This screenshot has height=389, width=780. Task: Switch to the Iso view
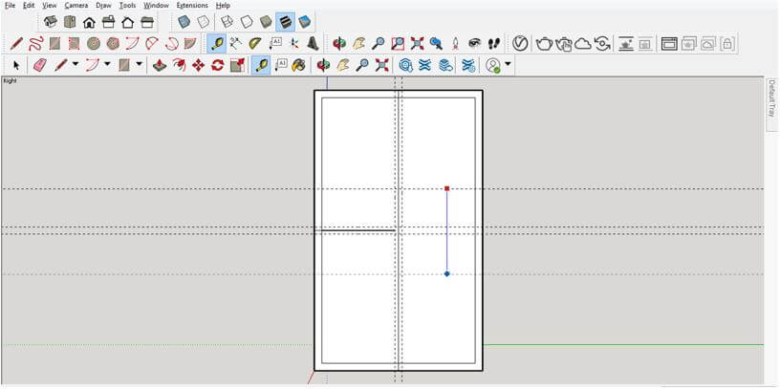point(51,22)
